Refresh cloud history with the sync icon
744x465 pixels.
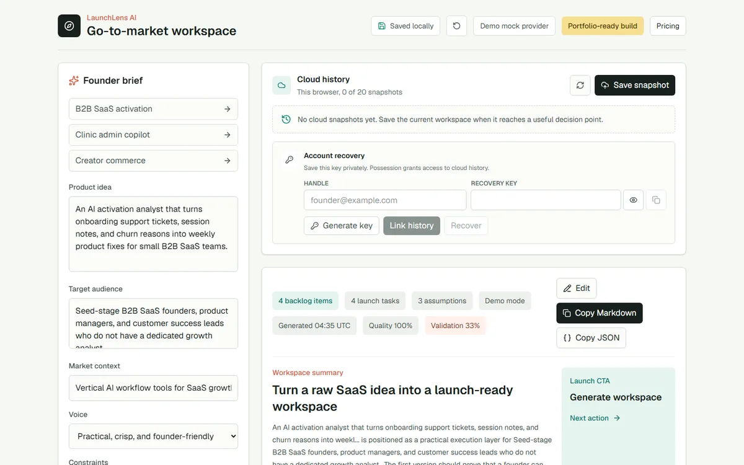coord(580,86)
